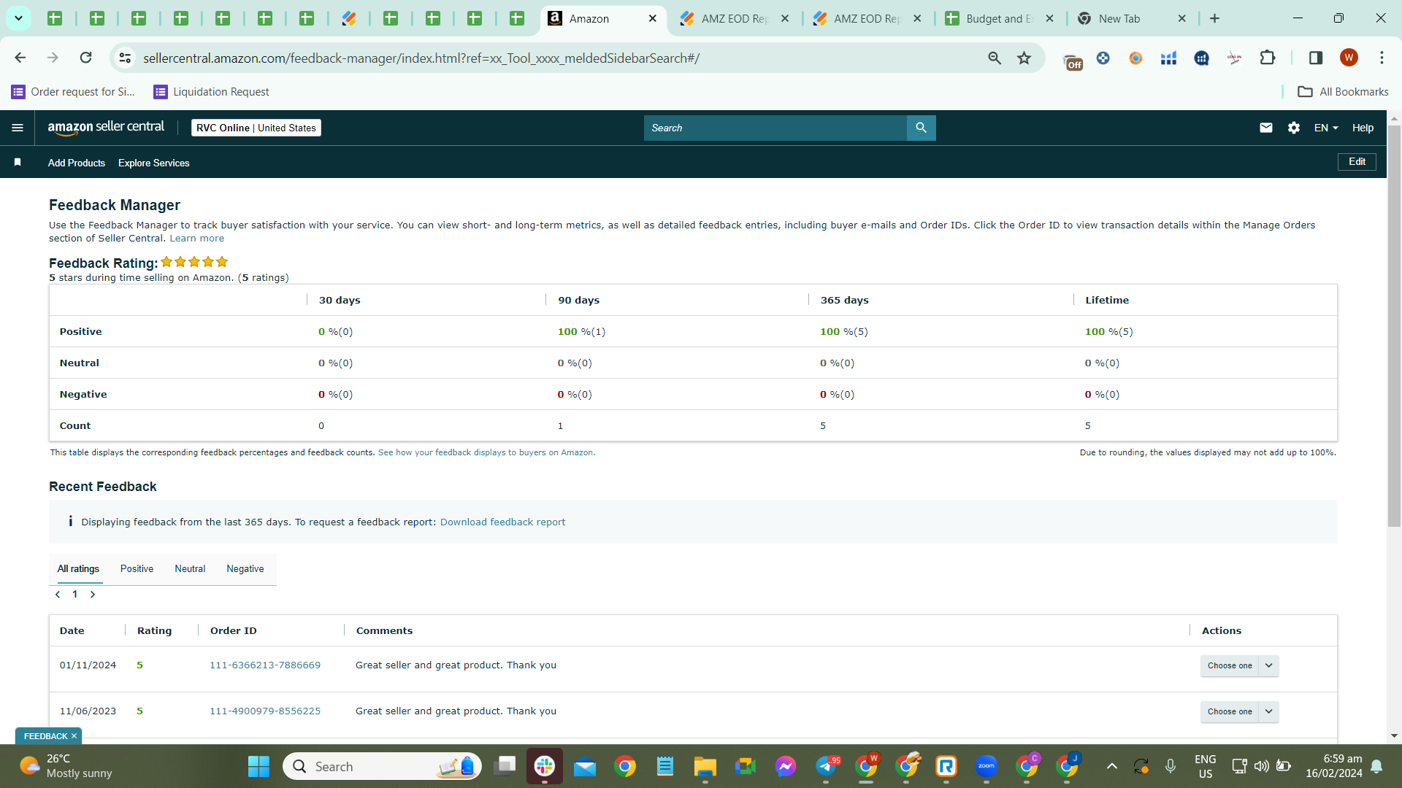Open All Bookmarks folder
1402x788 pixels.
click(1343, 92)
